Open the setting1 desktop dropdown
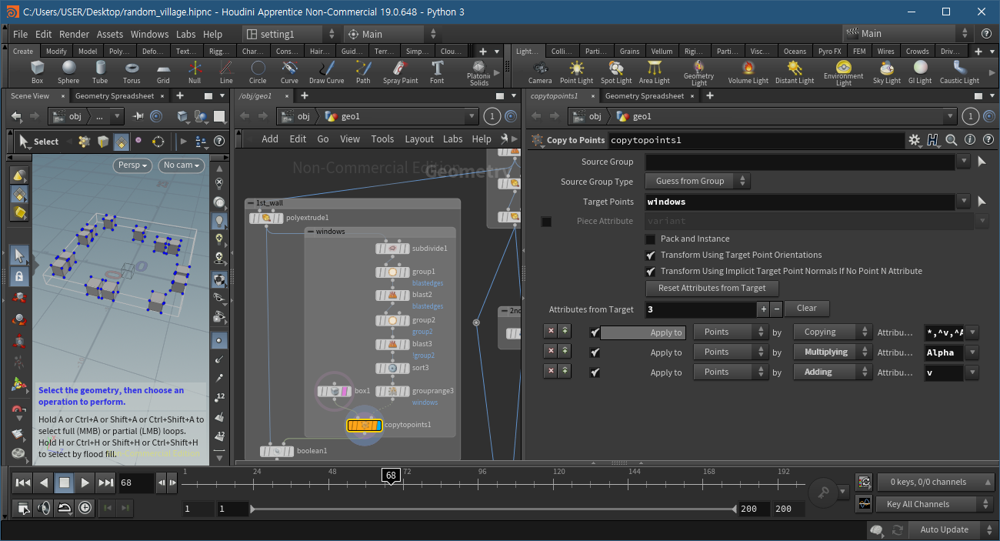1000x541 pixels. 291,34
